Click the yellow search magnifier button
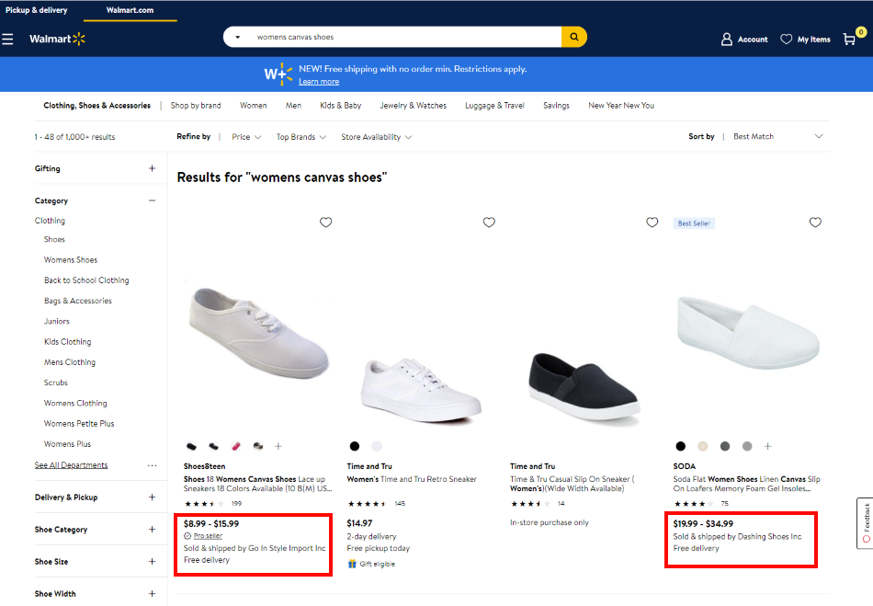 coord(574,37)
